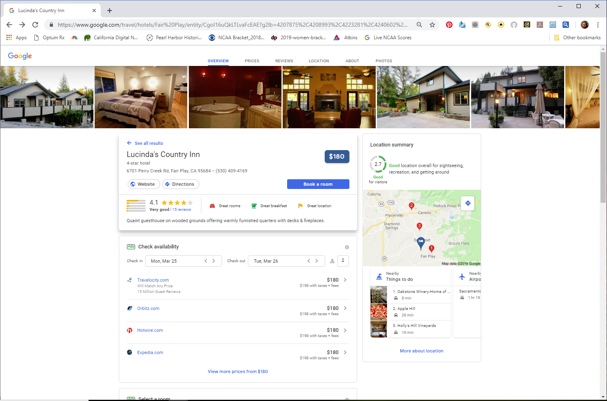
Task: Open the 15 reviews link
Action: (182, 210)
